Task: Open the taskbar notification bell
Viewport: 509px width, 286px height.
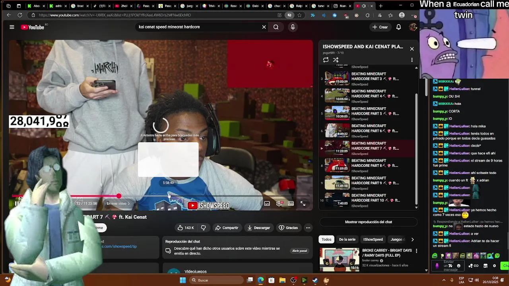Action: pos(502,280)
